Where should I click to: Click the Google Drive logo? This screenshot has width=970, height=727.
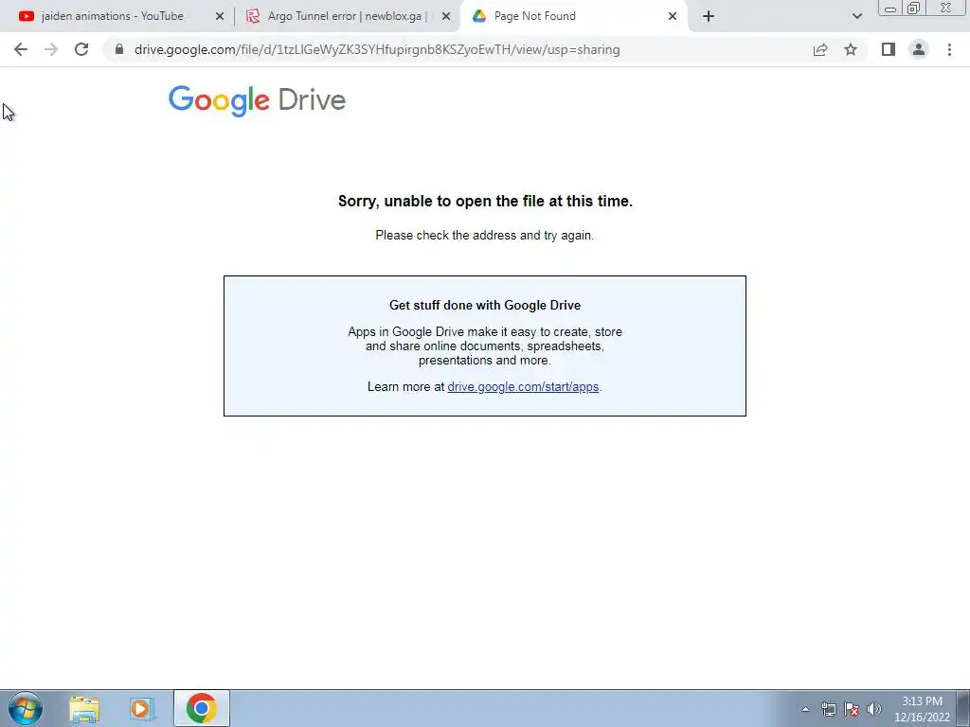(257, 100)
